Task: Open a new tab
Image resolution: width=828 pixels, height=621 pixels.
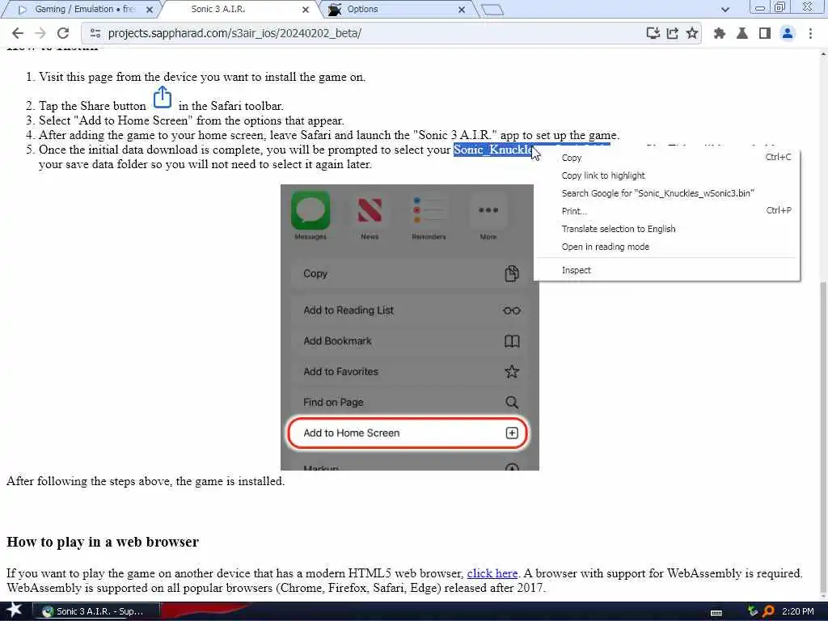Action: [x=492, y=10]
